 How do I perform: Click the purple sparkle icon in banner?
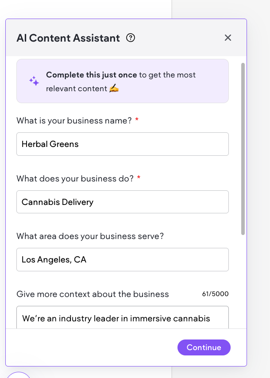[x=34, y=81]
